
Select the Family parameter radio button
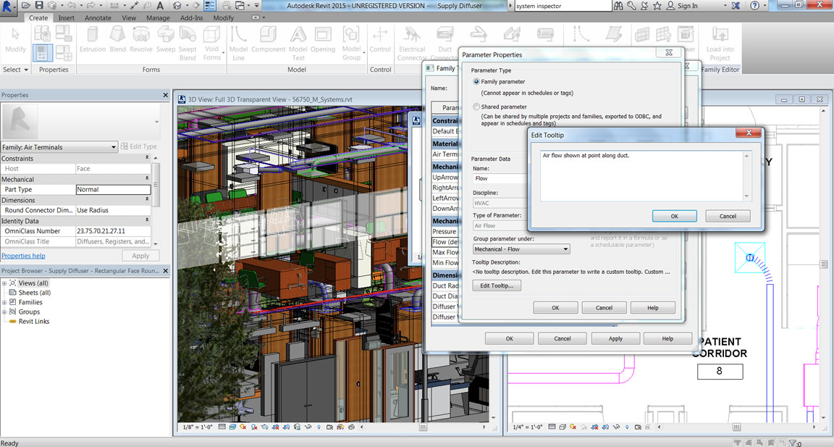tap(476, 82)
